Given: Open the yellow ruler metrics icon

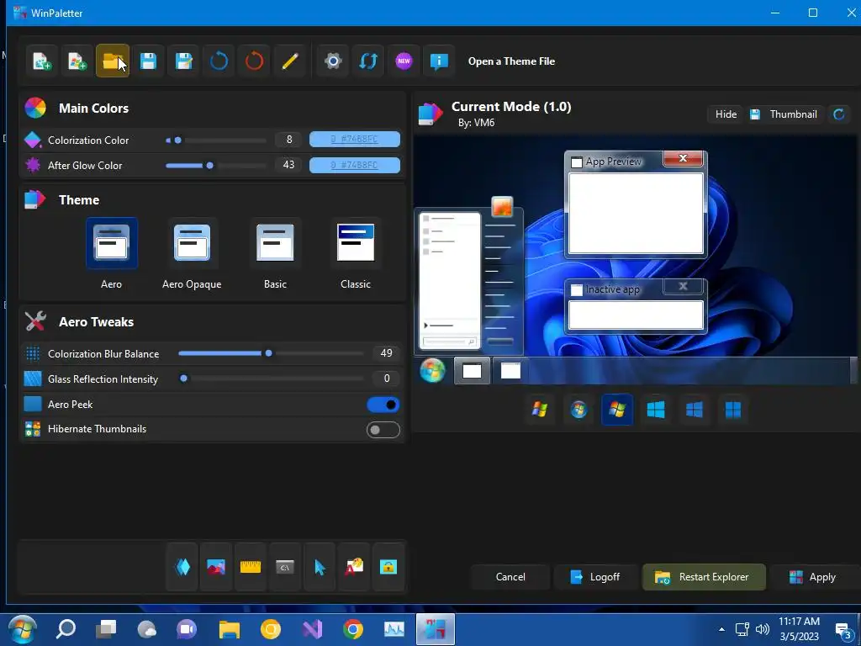Looking at the screenshot, I should click(x=251, y=567).
